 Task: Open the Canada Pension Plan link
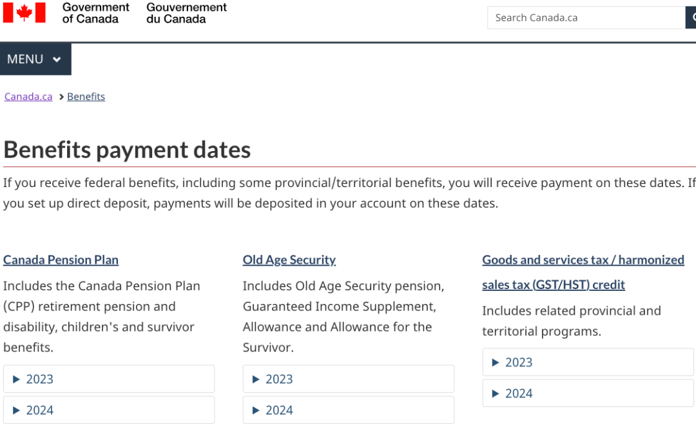pos(61,260)
